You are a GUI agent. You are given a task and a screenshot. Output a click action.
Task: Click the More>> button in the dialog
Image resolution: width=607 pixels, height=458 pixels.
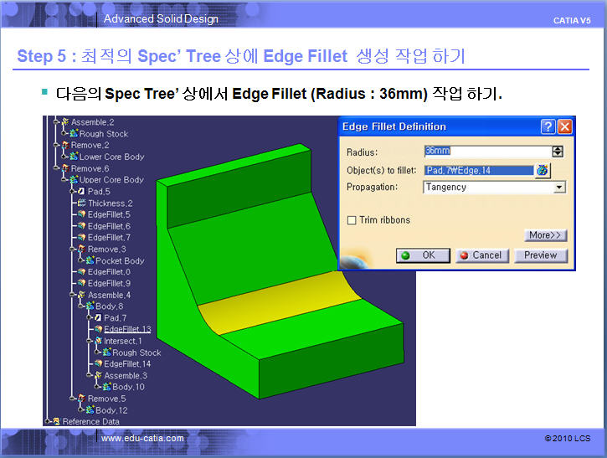[x=545, y=235]
